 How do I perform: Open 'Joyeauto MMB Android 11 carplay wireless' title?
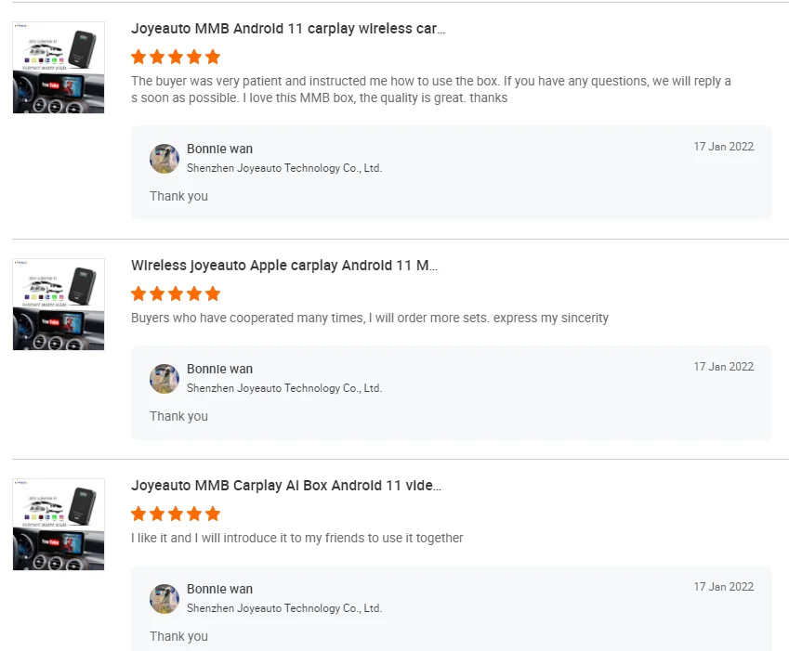click(288, 29)
